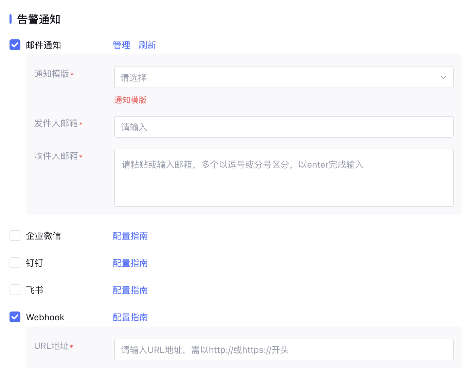The height and width of the screenshot is (378, 468).
Task: Click the 管理 link
Action: [122, 45]
